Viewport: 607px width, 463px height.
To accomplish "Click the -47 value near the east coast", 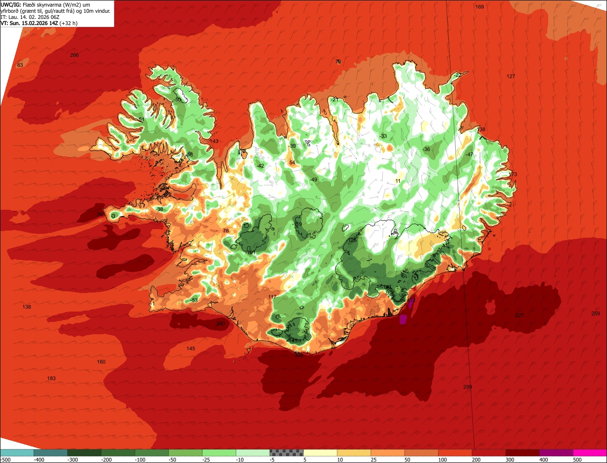I will click(469, 155).
